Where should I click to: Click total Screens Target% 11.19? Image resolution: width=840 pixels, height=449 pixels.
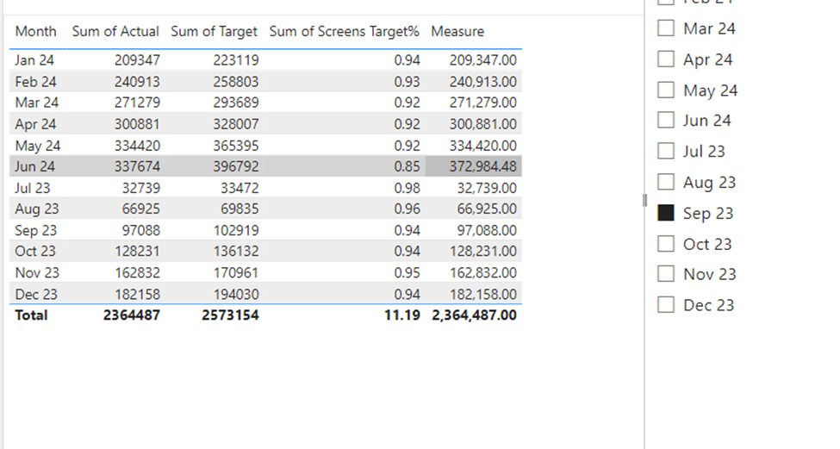(x=402, y=315)
